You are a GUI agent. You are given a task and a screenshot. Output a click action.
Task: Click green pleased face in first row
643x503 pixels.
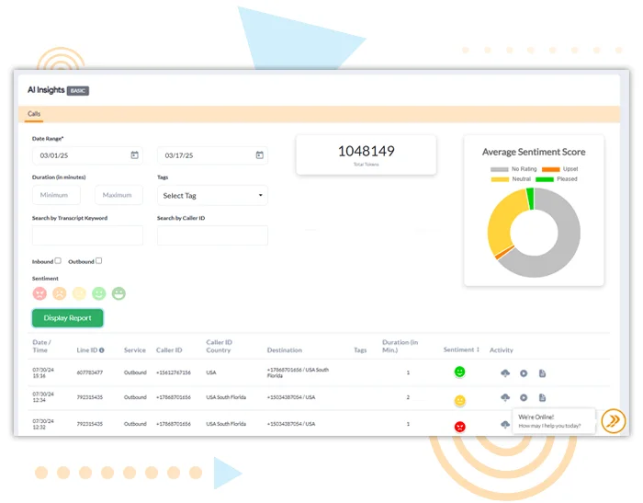pyautogui.click(x=459, y=372)
